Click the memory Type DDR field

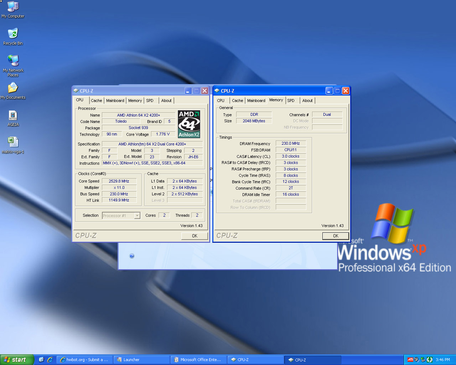254,114
